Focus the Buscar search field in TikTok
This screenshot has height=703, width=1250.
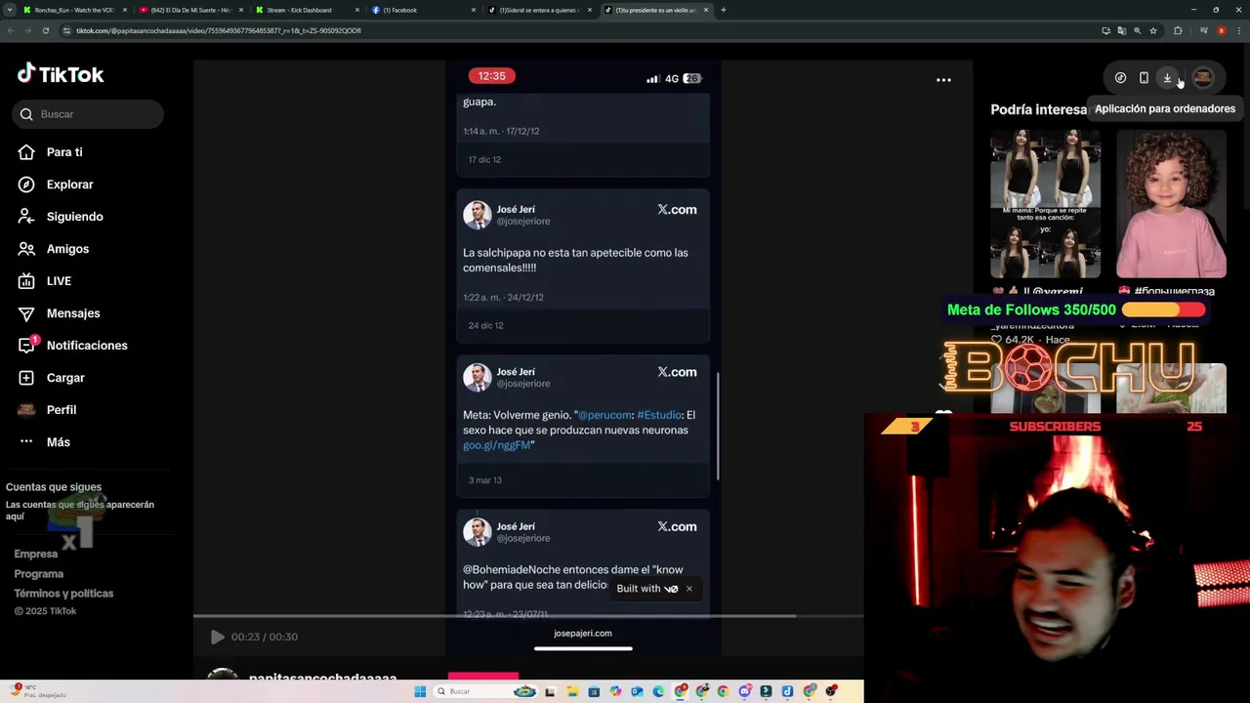coord(88,114)
